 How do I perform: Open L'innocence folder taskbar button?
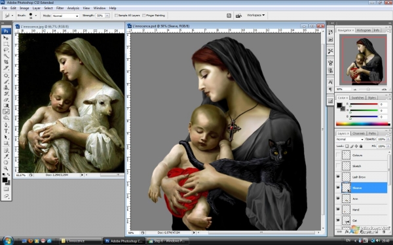click(x=80, y=241)
